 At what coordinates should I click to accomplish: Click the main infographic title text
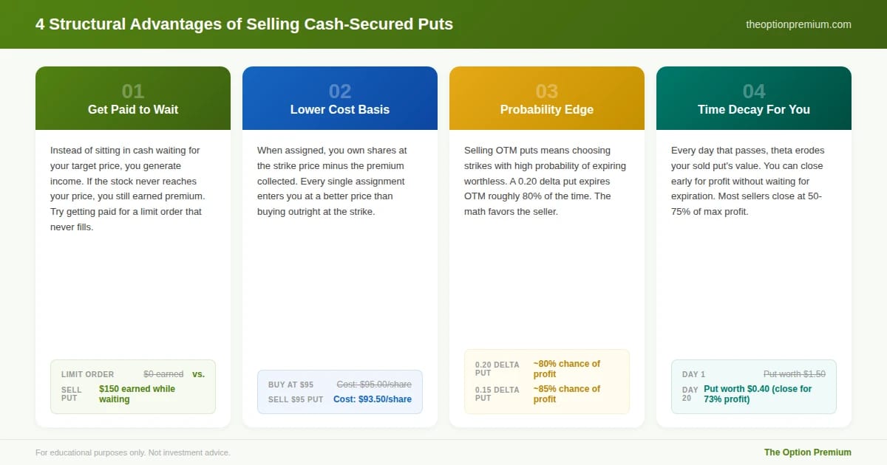[x=244, y=24]
